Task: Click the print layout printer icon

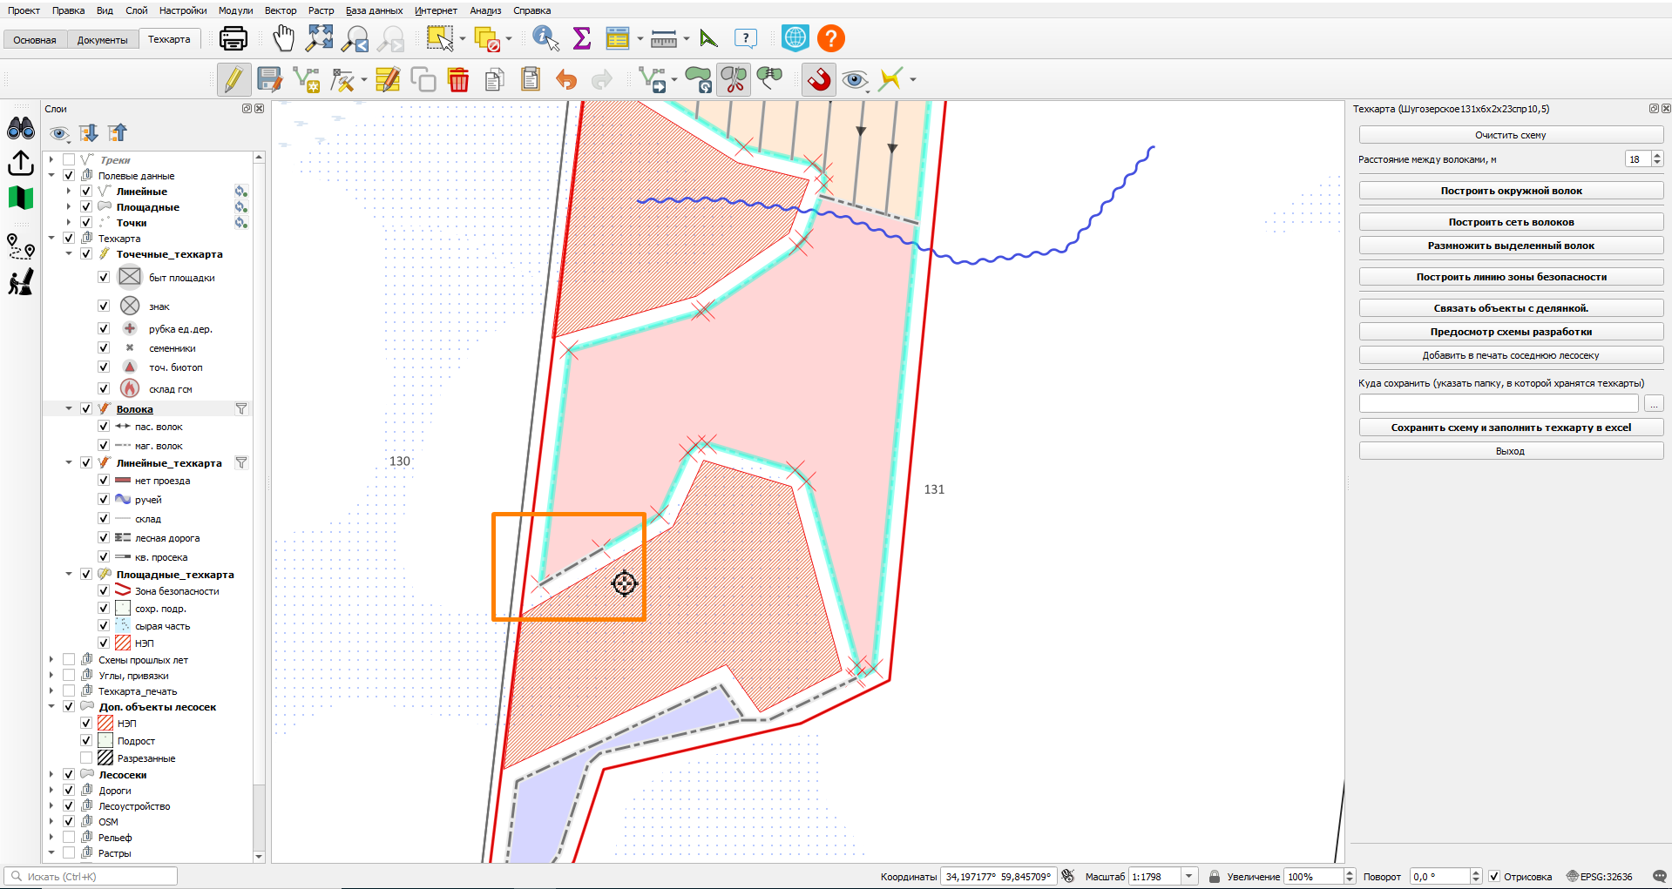Action: pos(233,38)
